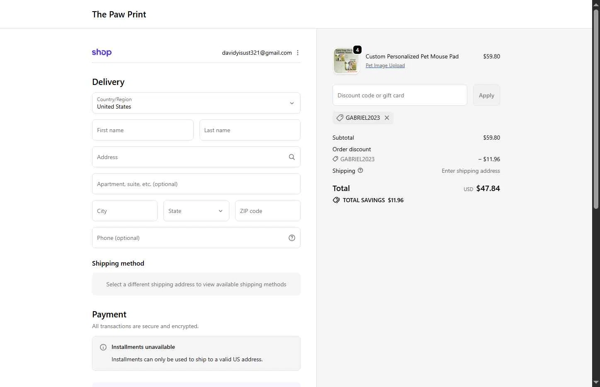The height and width of the screenshot is (387, 600).
Task: Click the address search magnifier icon
Action: pos(292,157)
